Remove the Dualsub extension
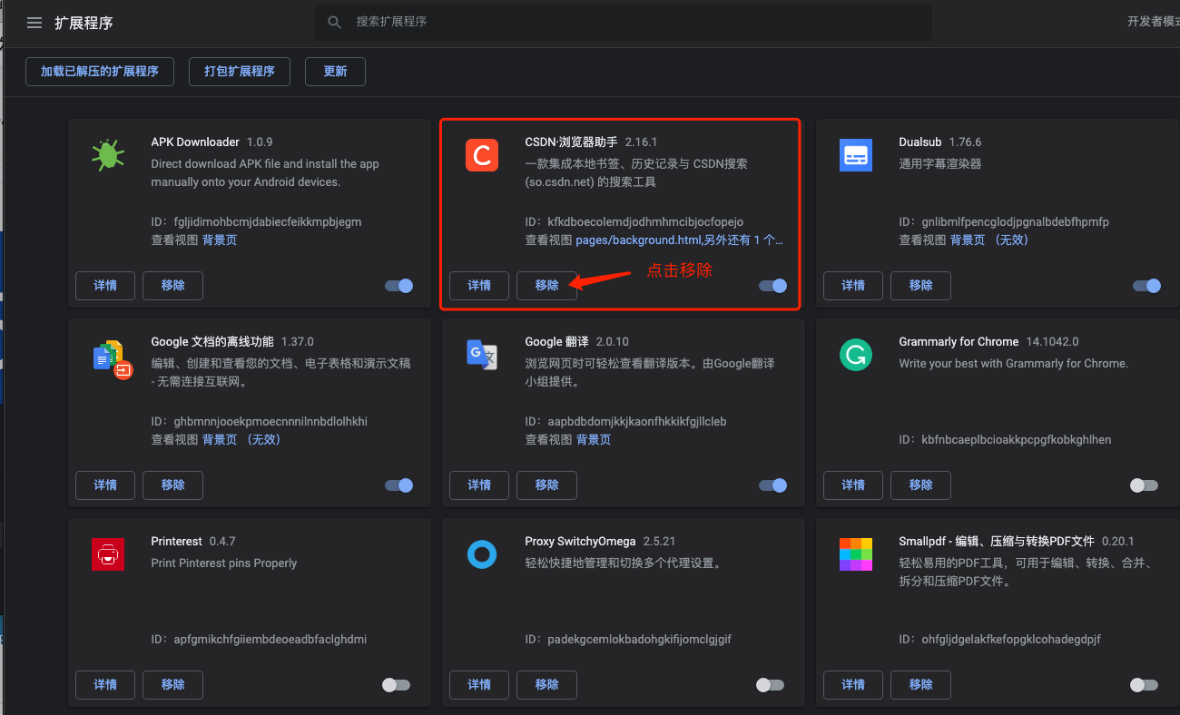This screenshot has height=715, width=1180. [x=920, y=285]
